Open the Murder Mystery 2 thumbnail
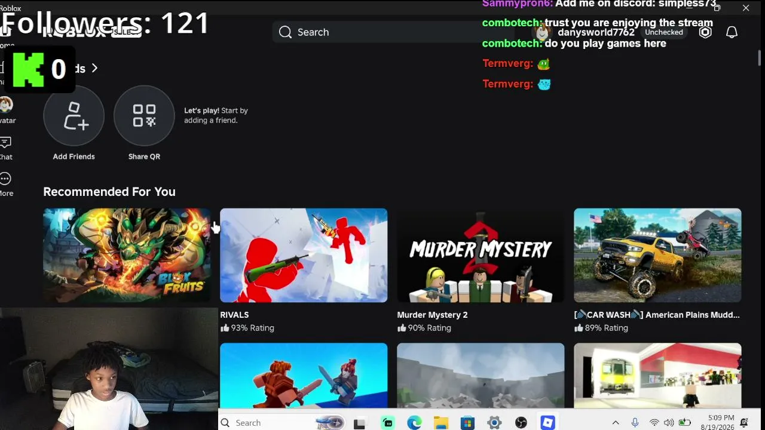 pyautogui.click(x=481, y=255)
